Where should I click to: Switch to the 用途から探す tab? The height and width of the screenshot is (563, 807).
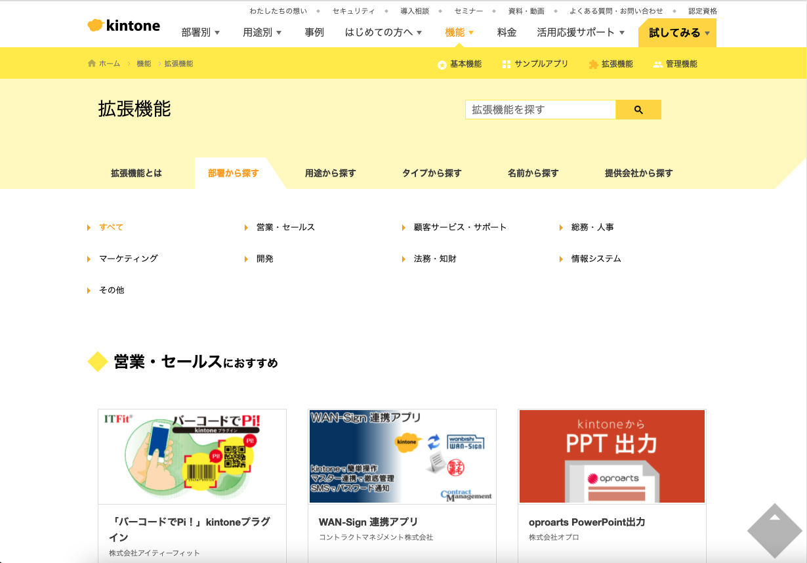click(330, 173)
